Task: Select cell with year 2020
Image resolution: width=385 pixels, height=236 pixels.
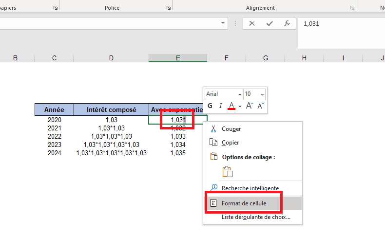Action: click(54, 120)
